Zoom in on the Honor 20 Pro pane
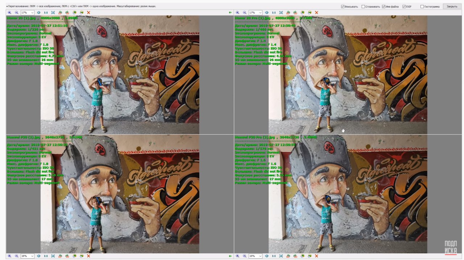 pyautogui.click(x=237, y=12)
